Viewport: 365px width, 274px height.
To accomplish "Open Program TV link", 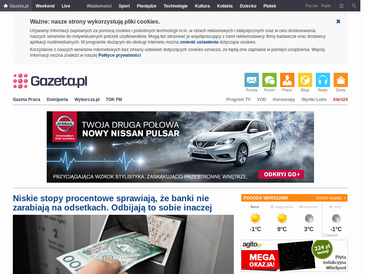I will pyautogui.click(x=238, y=100).
